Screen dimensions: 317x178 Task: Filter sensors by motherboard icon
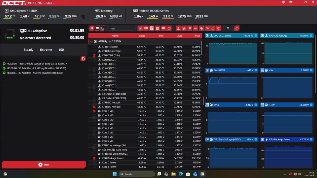152,28
